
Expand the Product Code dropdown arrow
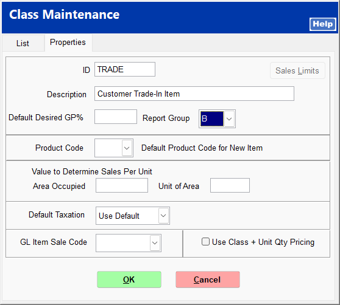coord(127,148)
